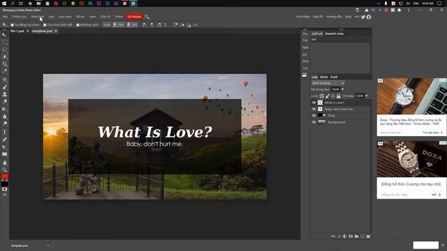Image resolution: width=447 pixels, height=251 pixels.
Task: Toggle lock transparent pixels icon
Action: pyautogui.click(x=321, y=96)
